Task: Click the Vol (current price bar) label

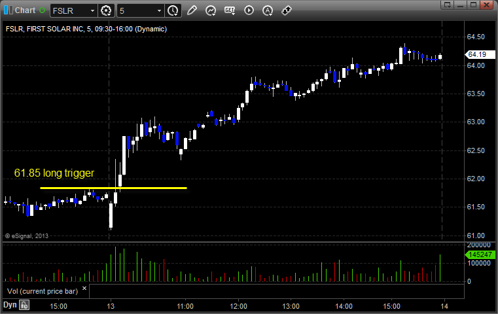Action: 43,291
